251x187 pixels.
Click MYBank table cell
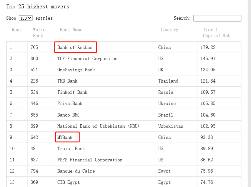(65, 137)
